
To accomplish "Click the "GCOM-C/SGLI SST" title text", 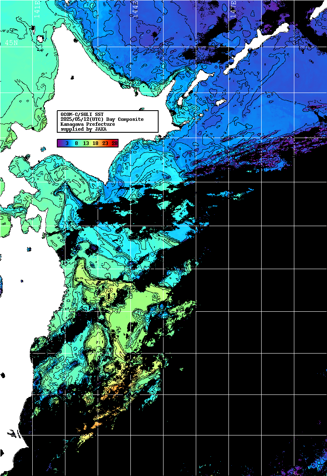I will [82, 114].
